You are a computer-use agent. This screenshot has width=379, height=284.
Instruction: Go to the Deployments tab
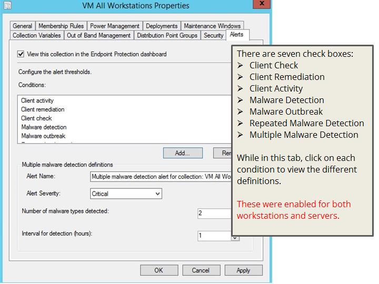click(x=162, y=26)
